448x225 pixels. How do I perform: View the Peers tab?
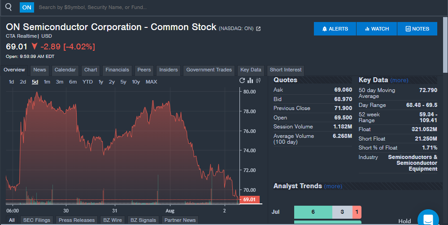pyautogui.click(x=144, y=70)
